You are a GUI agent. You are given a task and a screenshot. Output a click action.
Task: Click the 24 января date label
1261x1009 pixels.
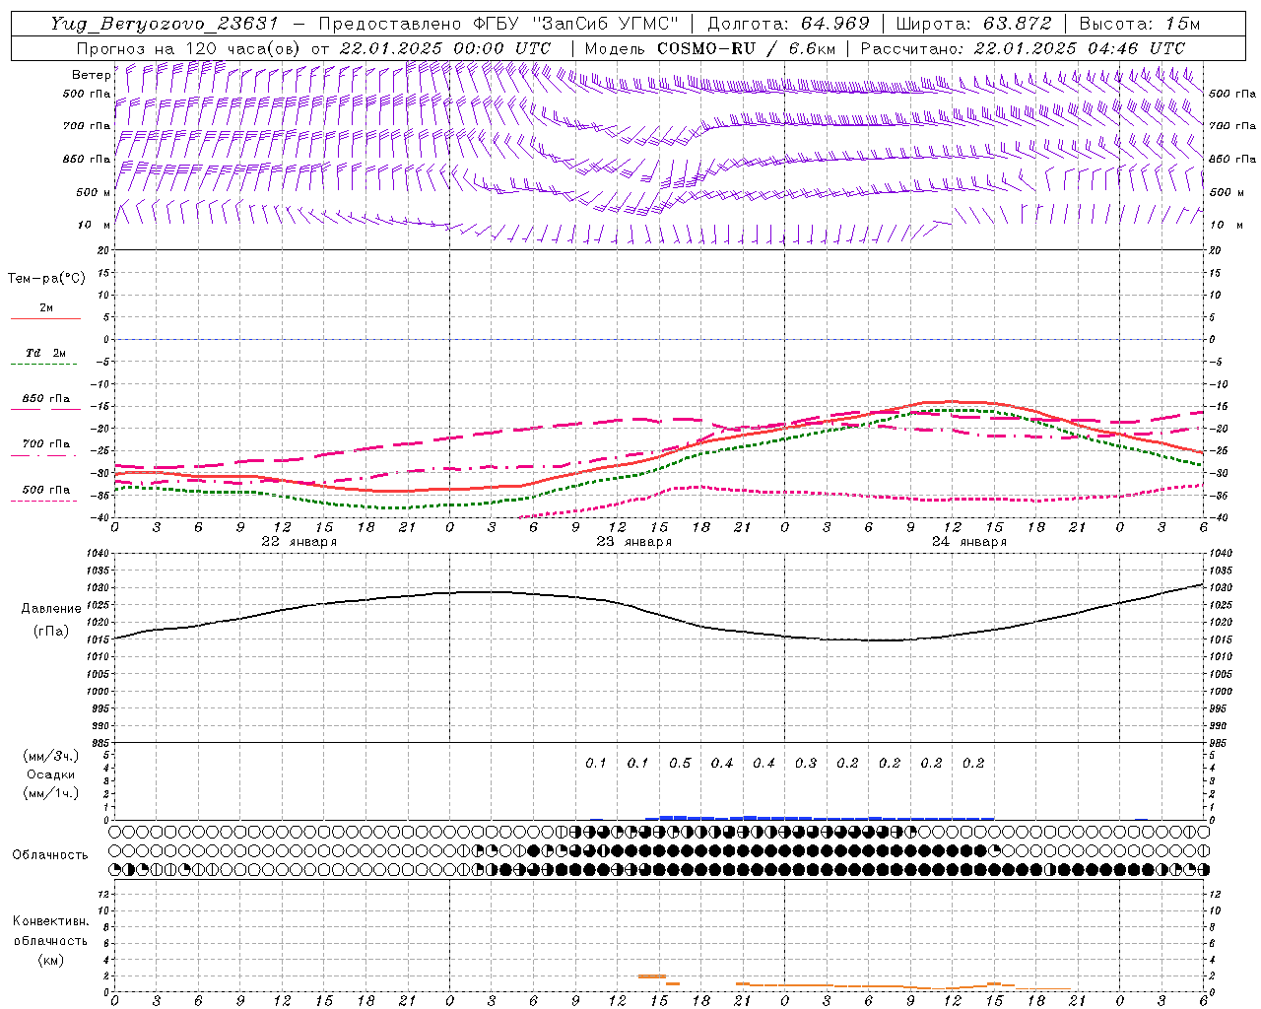click(968, 542)
